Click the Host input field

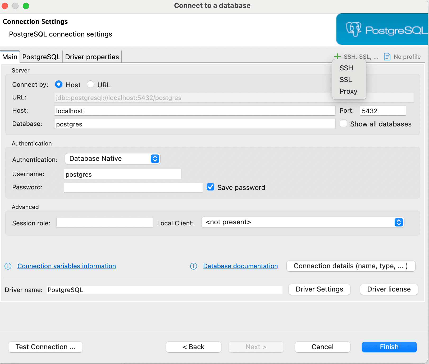(x=195, y=111)
